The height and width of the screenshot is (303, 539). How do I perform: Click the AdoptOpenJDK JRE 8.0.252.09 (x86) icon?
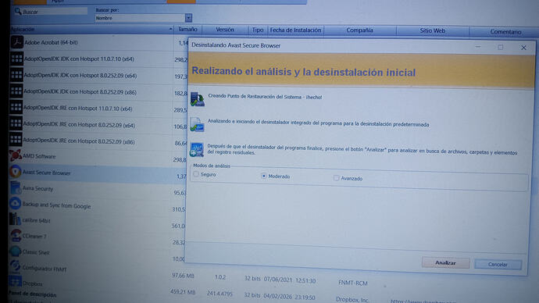[16, 140]
